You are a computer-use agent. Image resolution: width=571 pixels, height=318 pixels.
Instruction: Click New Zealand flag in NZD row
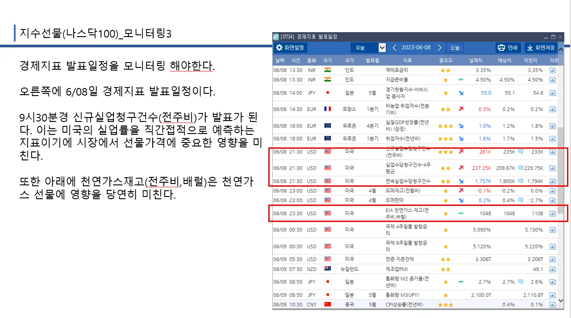(x=328, y=269)
